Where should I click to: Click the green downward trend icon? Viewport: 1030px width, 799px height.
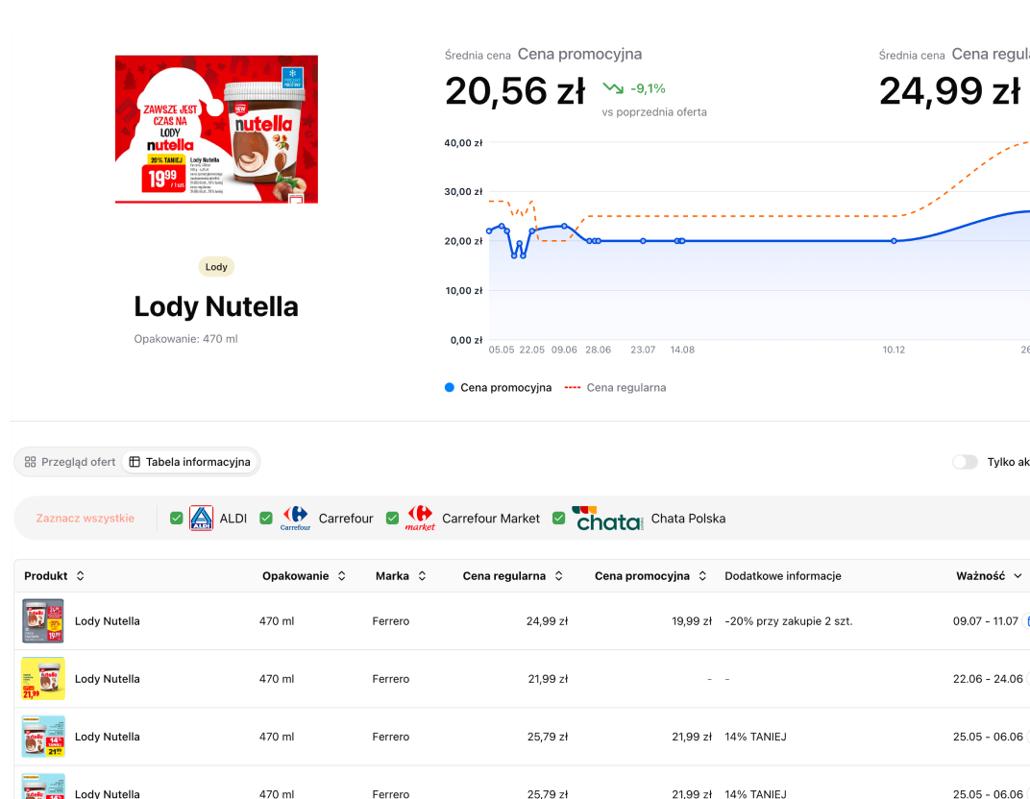[613, 88]
